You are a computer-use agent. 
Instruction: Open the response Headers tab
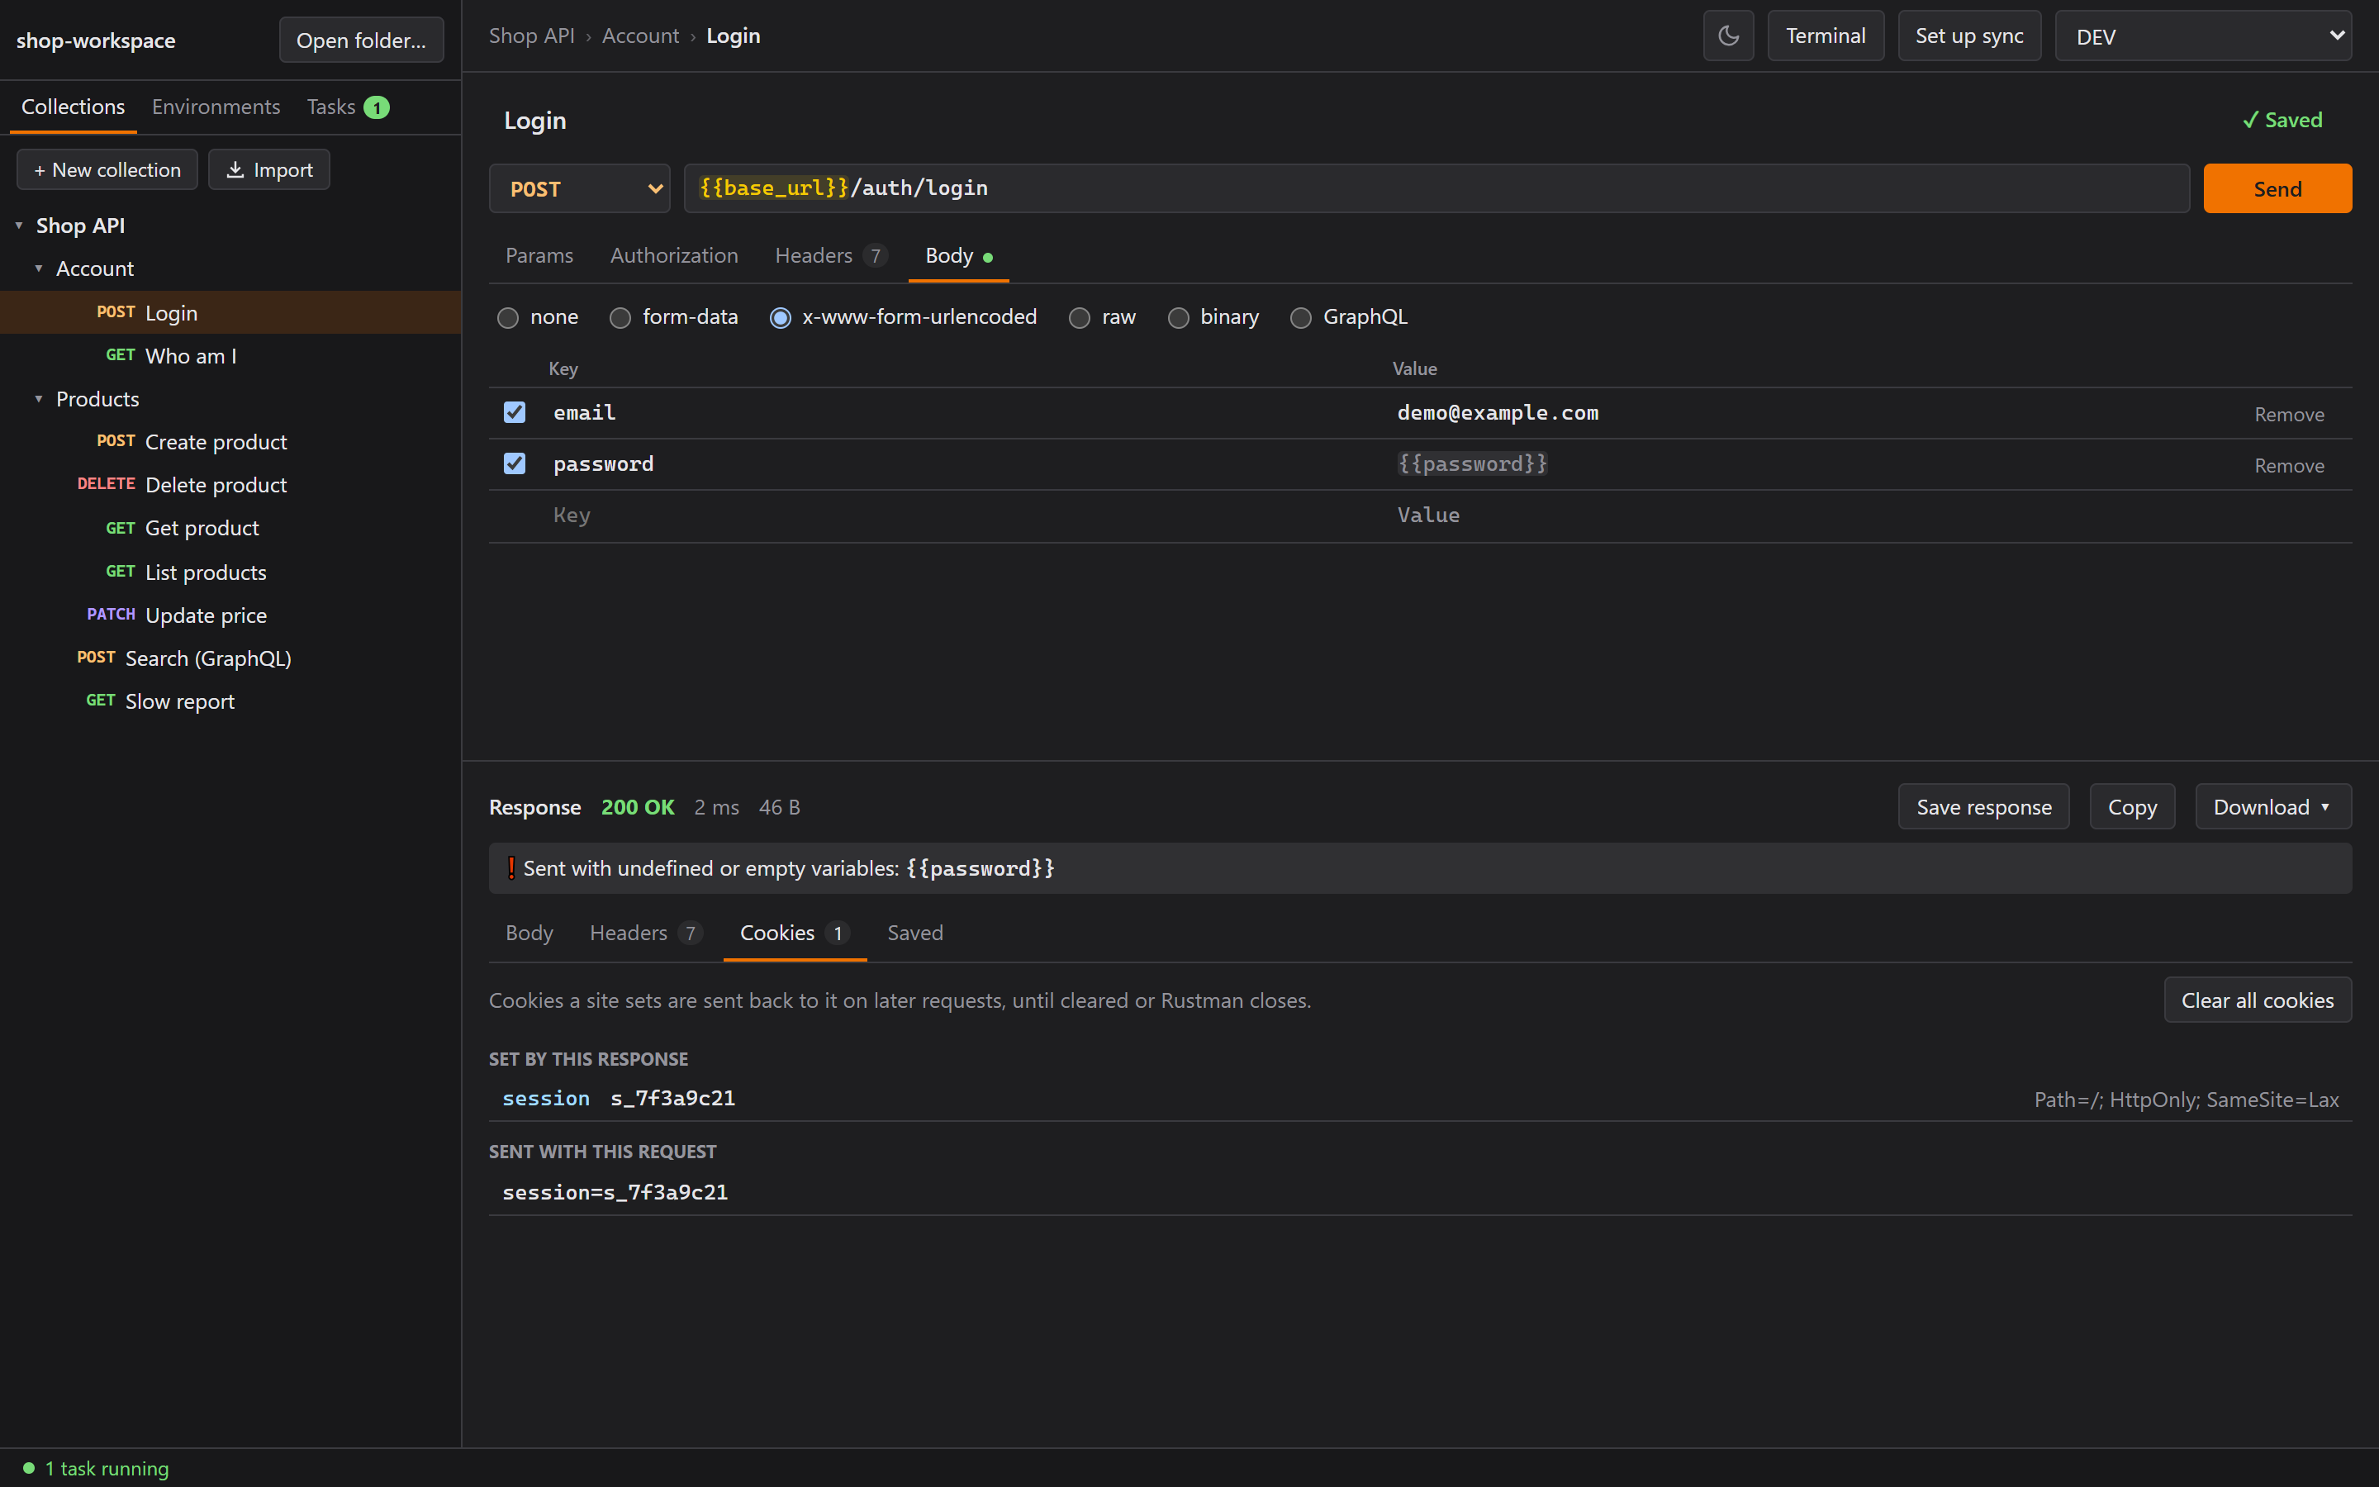pos(646,933)
